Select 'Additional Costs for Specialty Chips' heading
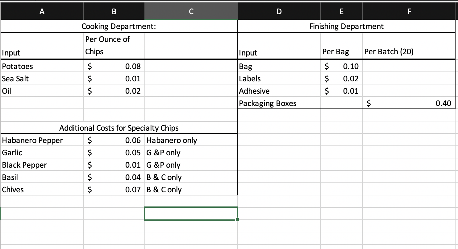 pos(119,128)
